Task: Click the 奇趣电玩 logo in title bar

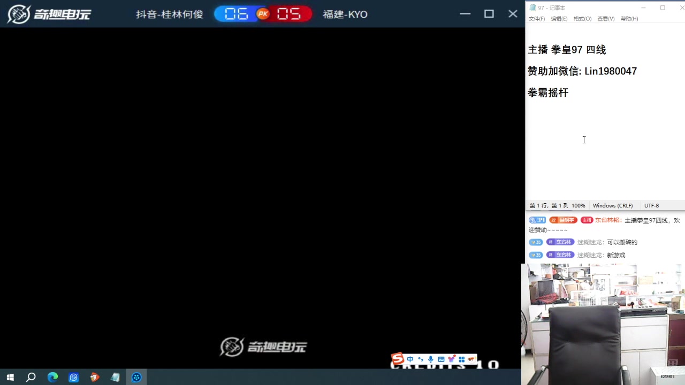Action: (49, 14)
